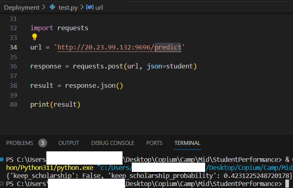Click 'print(result)' on line 40

click(x=55, y=105)
